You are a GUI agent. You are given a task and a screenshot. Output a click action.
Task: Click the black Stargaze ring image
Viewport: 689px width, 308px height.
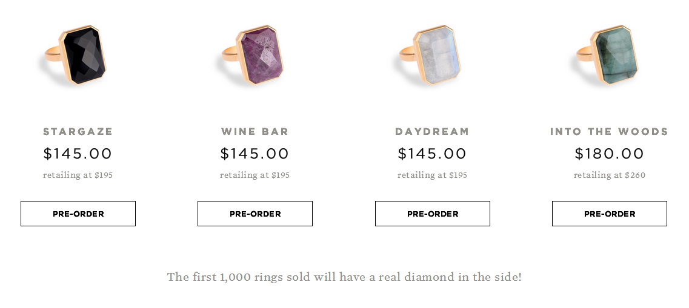(79, 56)
